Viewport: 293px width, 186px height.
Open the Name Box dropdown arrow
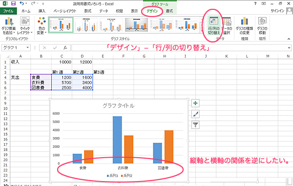click(27, 48)
